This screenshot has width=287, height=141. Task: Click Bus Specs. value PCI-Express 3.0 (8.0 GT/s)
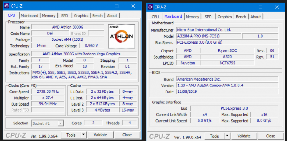click(x=227, y=42)
